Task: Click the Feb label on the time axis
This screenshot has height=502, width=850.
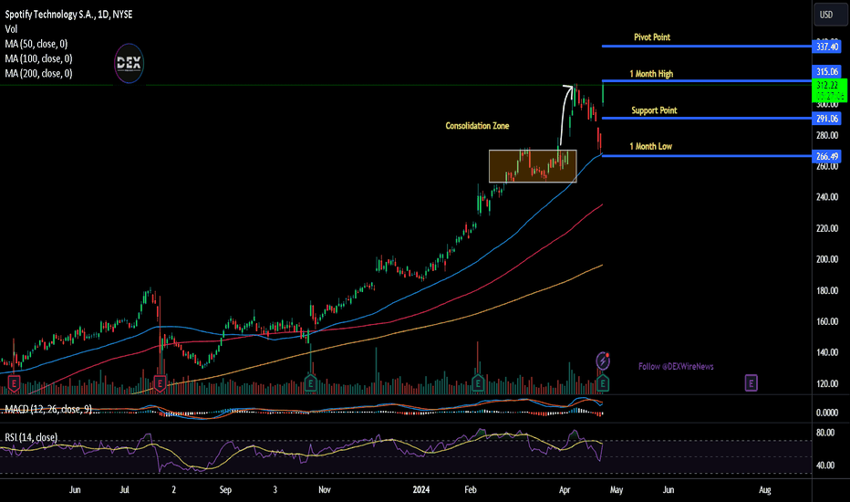Action: coord(471,489)
